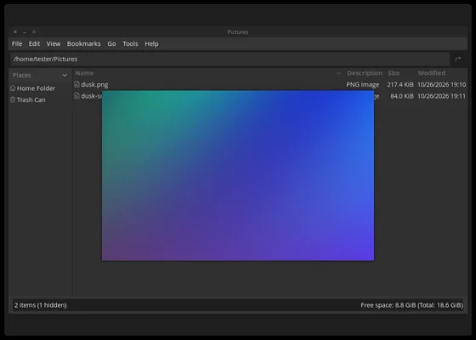The height and width of the screenshot is (340, 476).
Task: Expand the Places side pane dropdown
Action: coord(65,75)
